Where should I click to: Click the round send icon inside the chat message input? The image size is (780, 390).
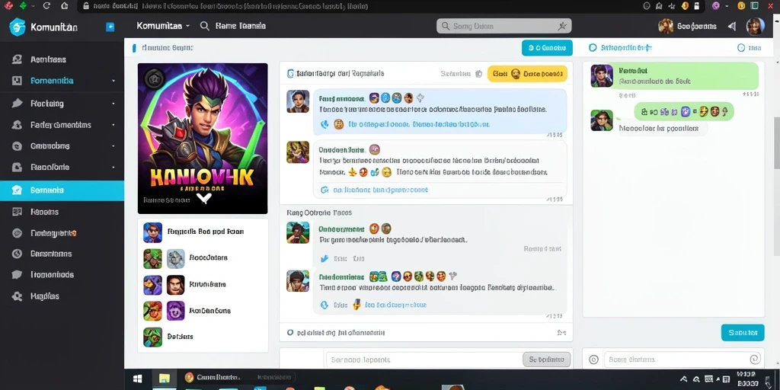[755, 360]
